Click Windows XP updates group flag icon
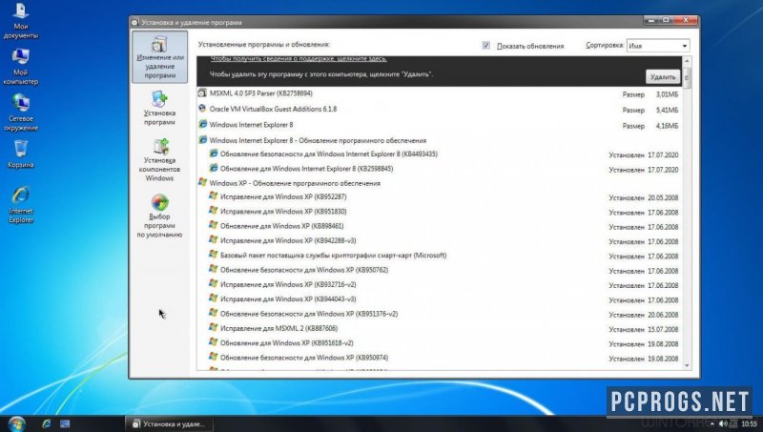 (x=202, y=182)
